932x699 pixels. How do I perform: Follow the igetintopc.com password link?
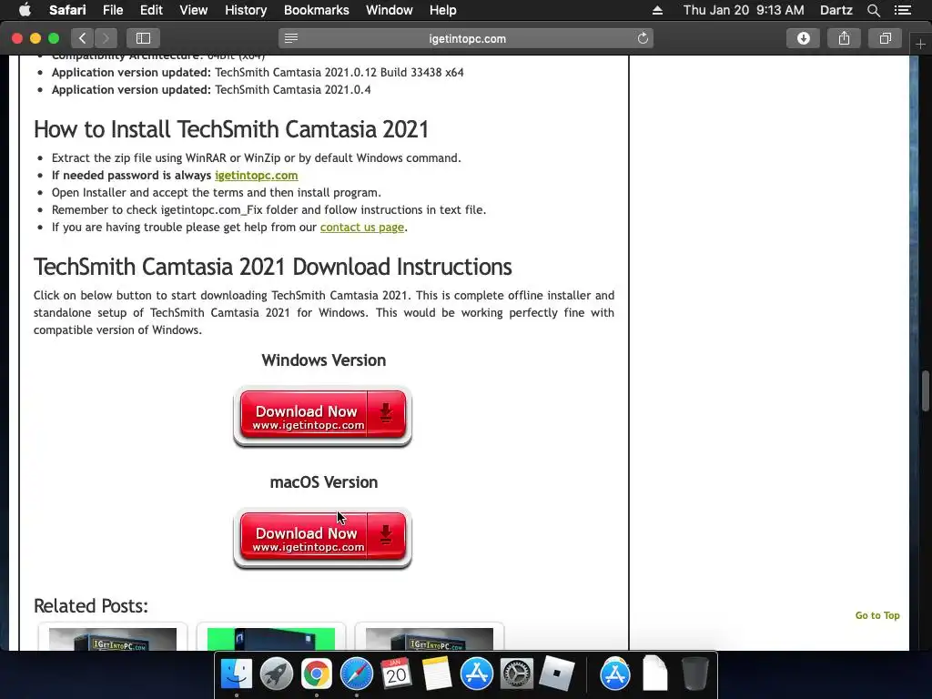pos(256,176)
